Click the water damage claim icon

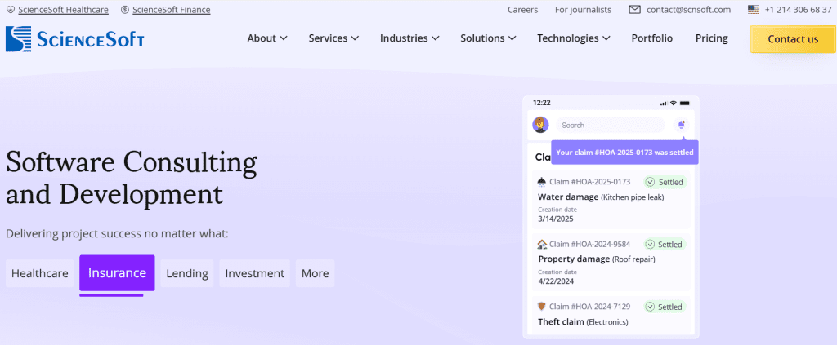point(542,182)
